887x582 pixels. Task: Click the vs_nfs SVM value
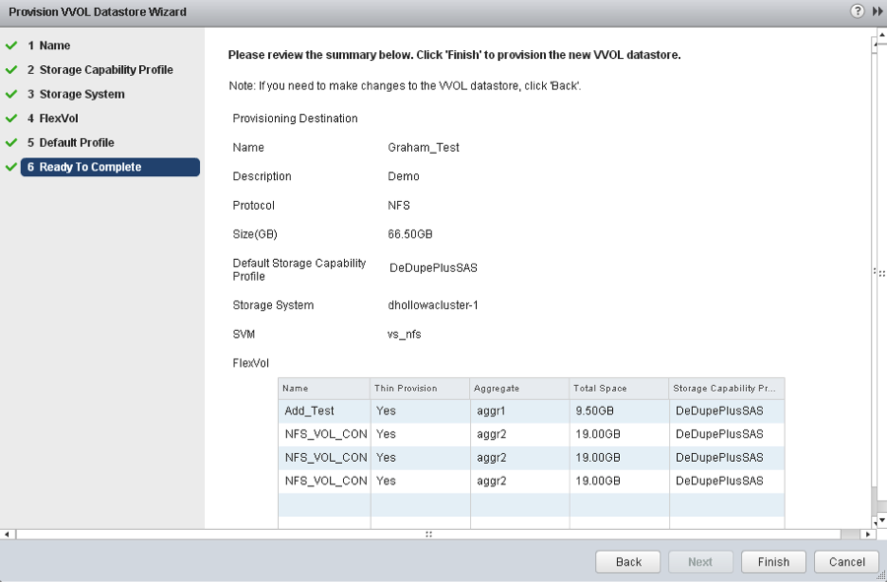coord(404,335)
